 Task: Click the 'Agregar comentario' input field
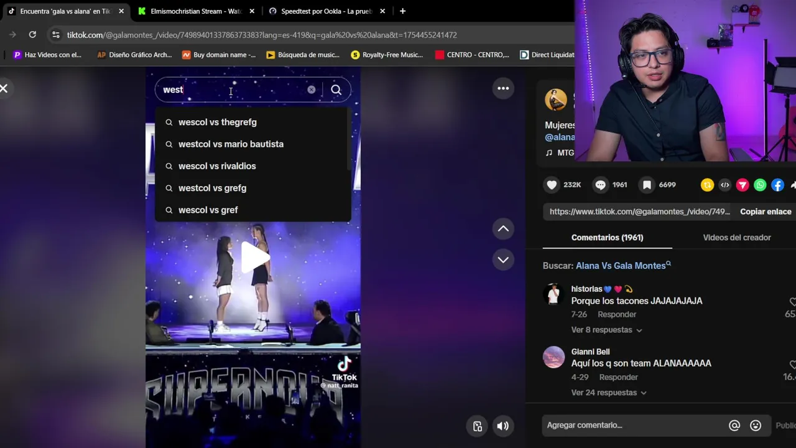634,426
